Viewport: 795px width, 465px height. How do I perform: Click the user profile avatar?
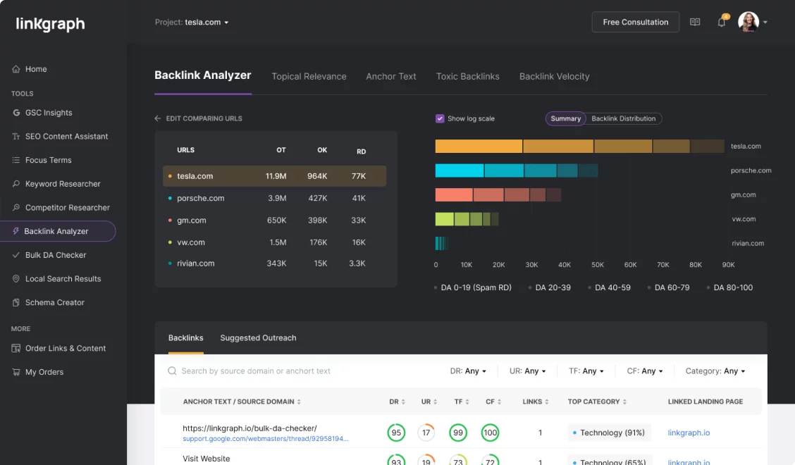748,22
